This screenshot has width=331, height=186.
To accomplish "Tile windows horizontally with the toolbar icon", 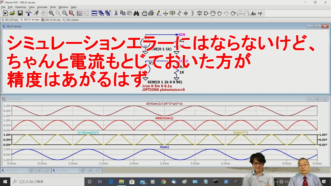I will click(x=94, y=13).
